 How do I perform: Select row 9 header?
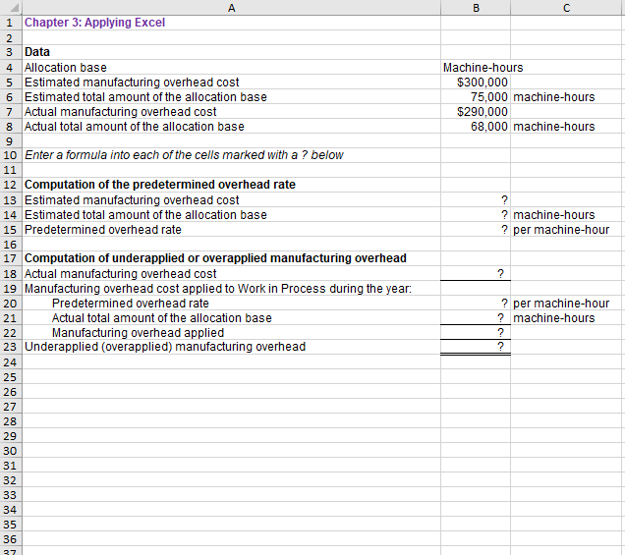coord(10,140)
